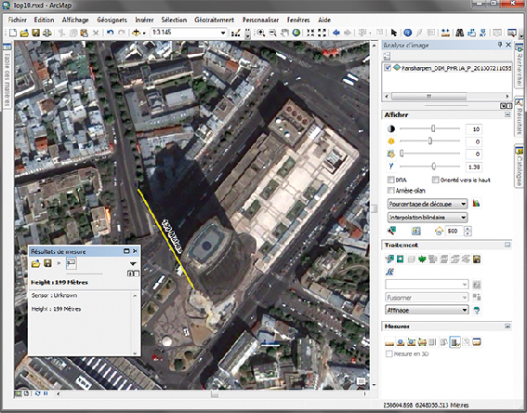This screenshot has width=527, height=413.
Task: Open the Géotraitement menu
Action: [214, 20]
